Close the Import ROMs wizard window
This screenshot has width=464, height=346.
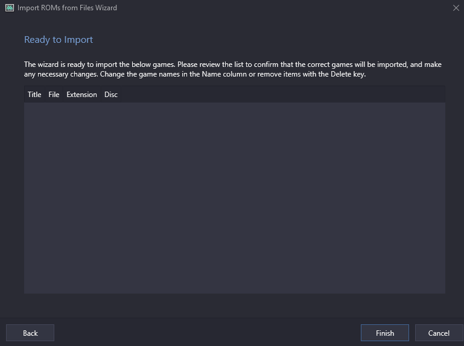pos(456,8)
